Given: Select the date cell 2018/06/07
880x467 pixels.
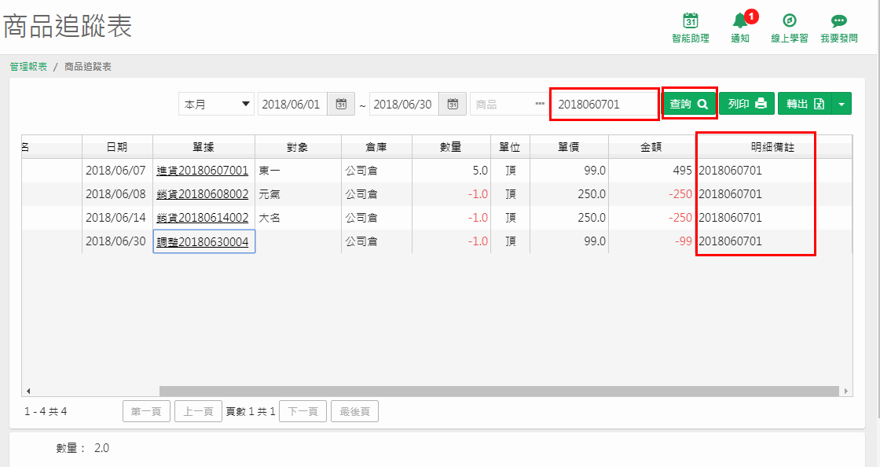Looking at the screenshot, I should [x=115, y=171].
